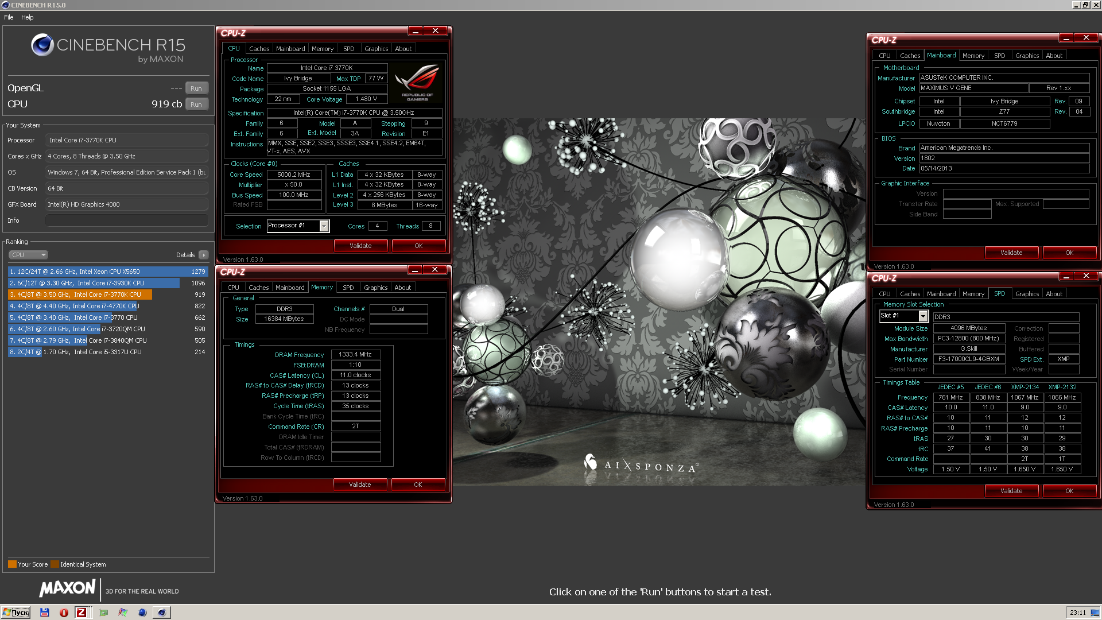1102x620 pixels.
Task: Click the Your Score legend orange swatch
Action: click(x=12, y=564)
